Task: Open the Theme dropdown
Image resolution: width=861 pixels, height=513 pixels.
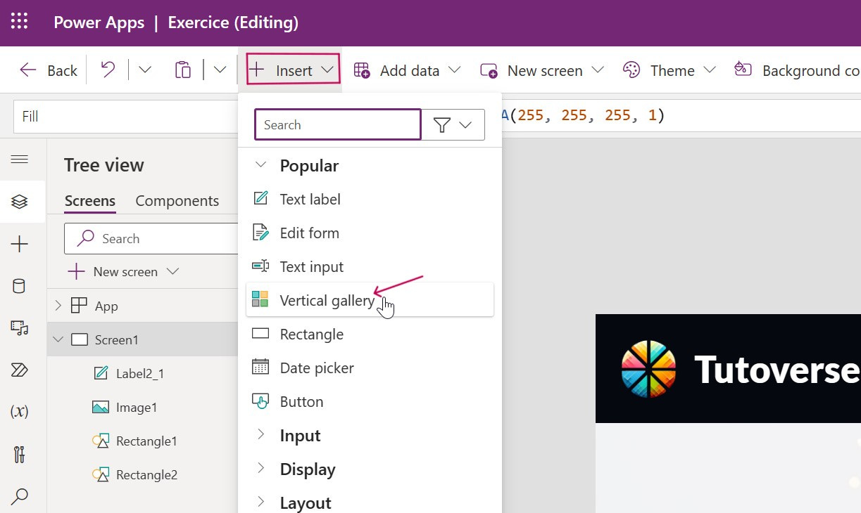Action: point(670,70)
